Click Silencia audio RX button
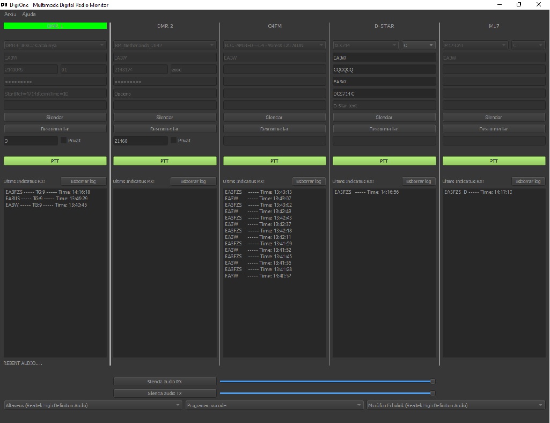The image size is (550, 423). 165,382
